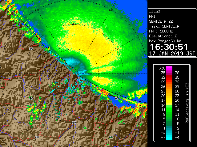Select the 60 km ring label at upper left
The image size is (197, 147).
point(37,10)
